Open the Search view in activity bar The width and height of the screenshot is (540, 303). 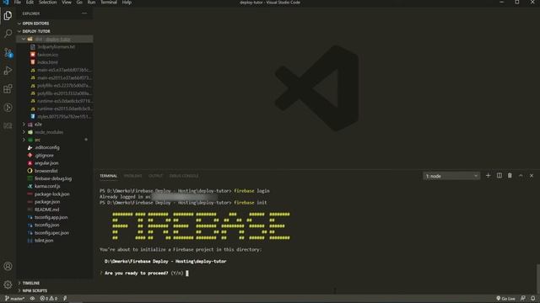point(8,34)
